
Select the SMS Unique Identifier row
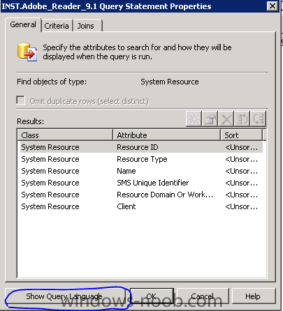click(x=141, y=183)
